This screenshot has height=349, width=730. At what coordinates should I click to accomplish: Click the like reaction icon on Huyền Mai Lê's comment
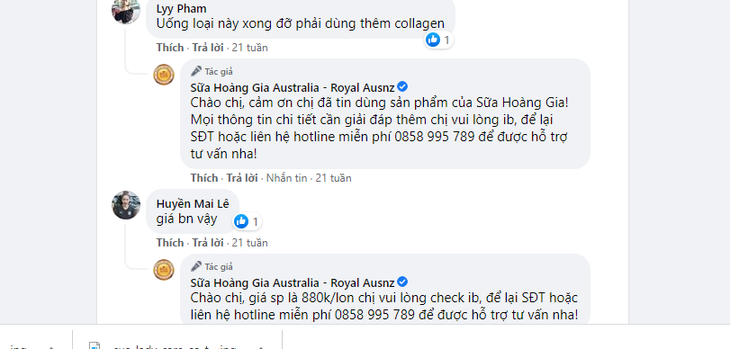click(x=241, y=221)
